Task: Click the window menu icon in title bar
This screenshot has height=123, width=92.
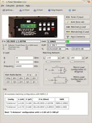Action: pos(3,2)
